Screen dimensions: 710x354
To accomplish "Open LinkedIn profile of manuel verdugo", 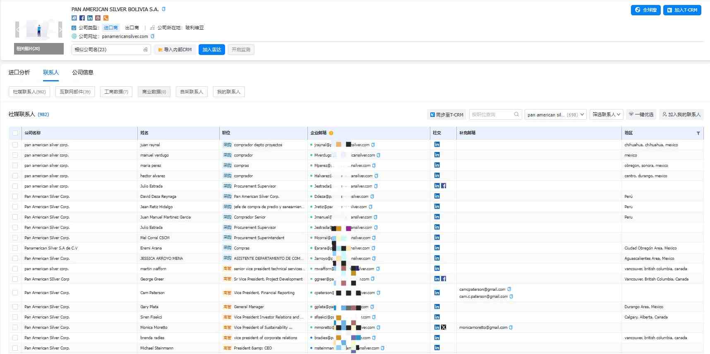I will tap(437, 155).
